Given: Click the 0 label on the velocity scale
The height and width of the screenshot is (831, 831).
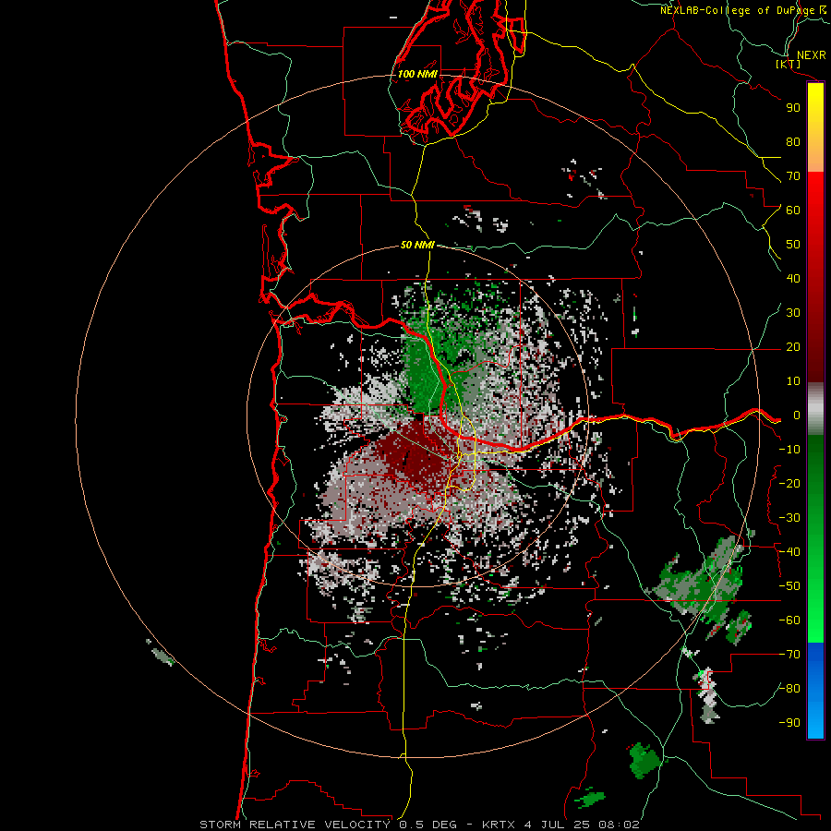Looking at the screenshot, I should click(x=797, y=415).
